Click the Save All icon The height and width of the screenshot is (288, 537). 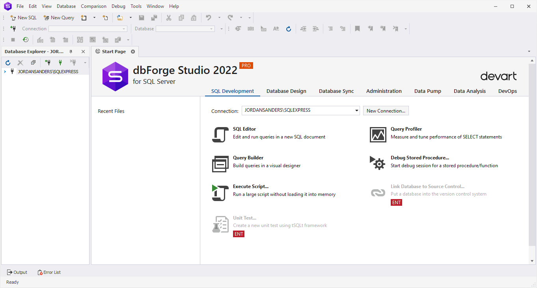[154, 17]
